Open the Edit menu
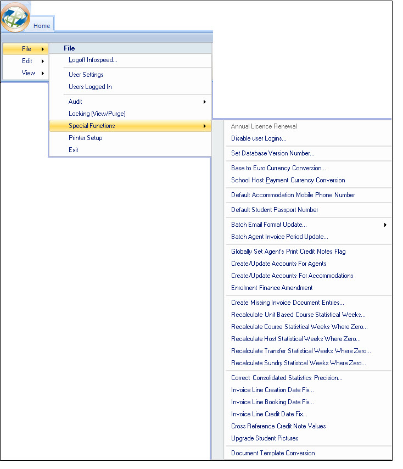The image size is (403, 469). (27, 61)
